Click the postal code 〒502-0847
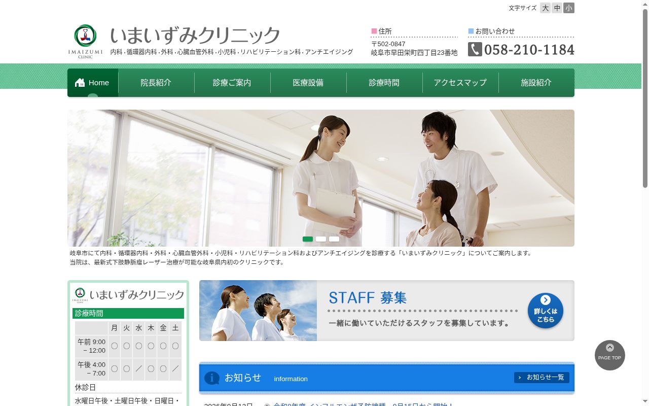Viewport: 649px width, 406px height. click(388, 44)
